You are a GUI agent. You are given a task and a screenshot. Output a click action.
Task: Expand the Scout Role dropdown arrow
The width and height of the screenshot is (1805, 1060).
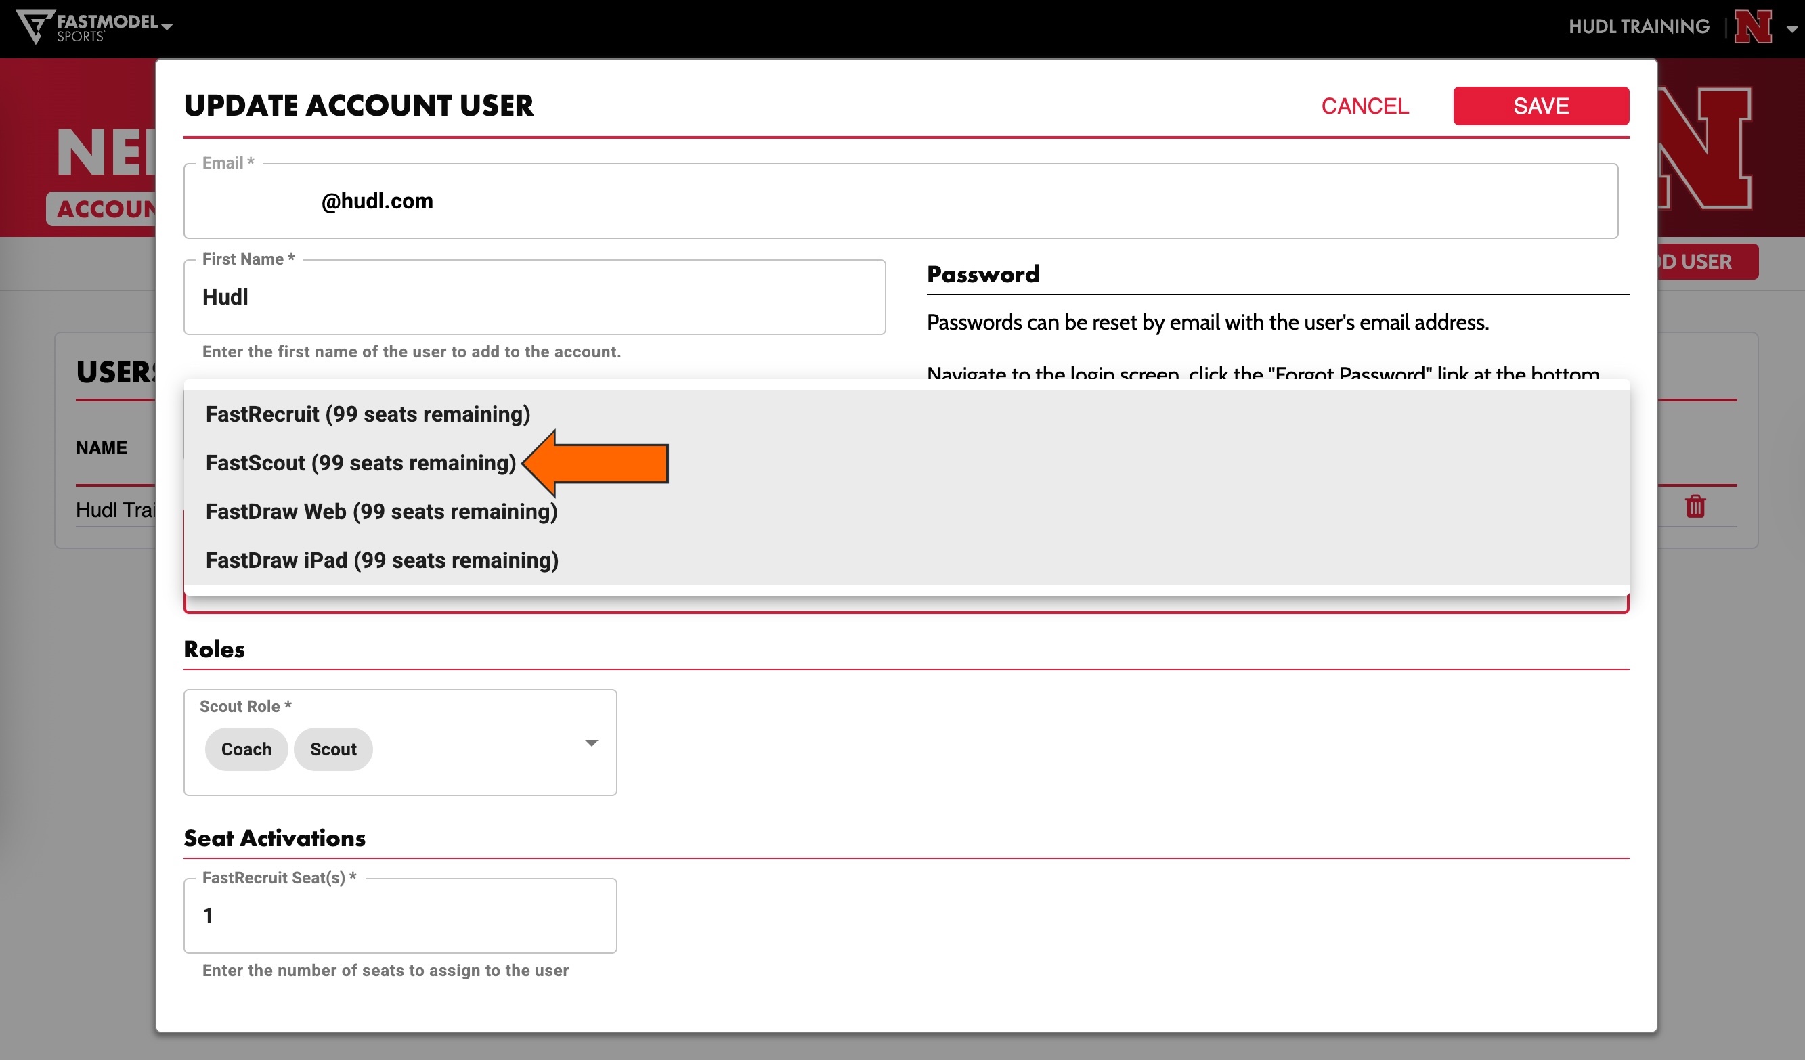[591, 743]
